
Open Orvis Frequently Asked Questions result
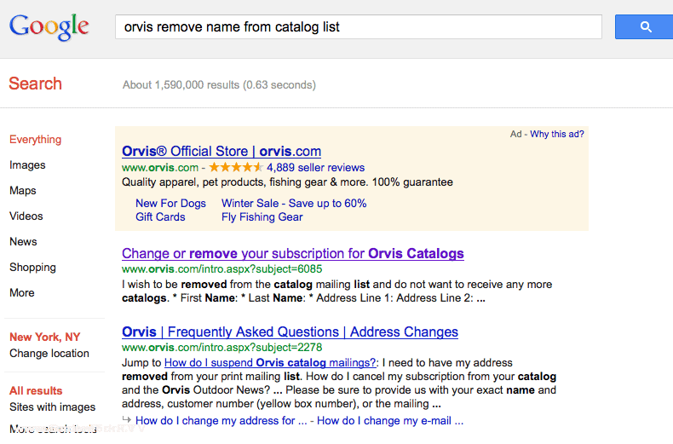pos(290,332)
